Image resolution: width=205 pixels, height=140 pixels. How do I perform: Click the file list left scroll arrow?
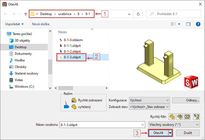click(x=56, y=88)
